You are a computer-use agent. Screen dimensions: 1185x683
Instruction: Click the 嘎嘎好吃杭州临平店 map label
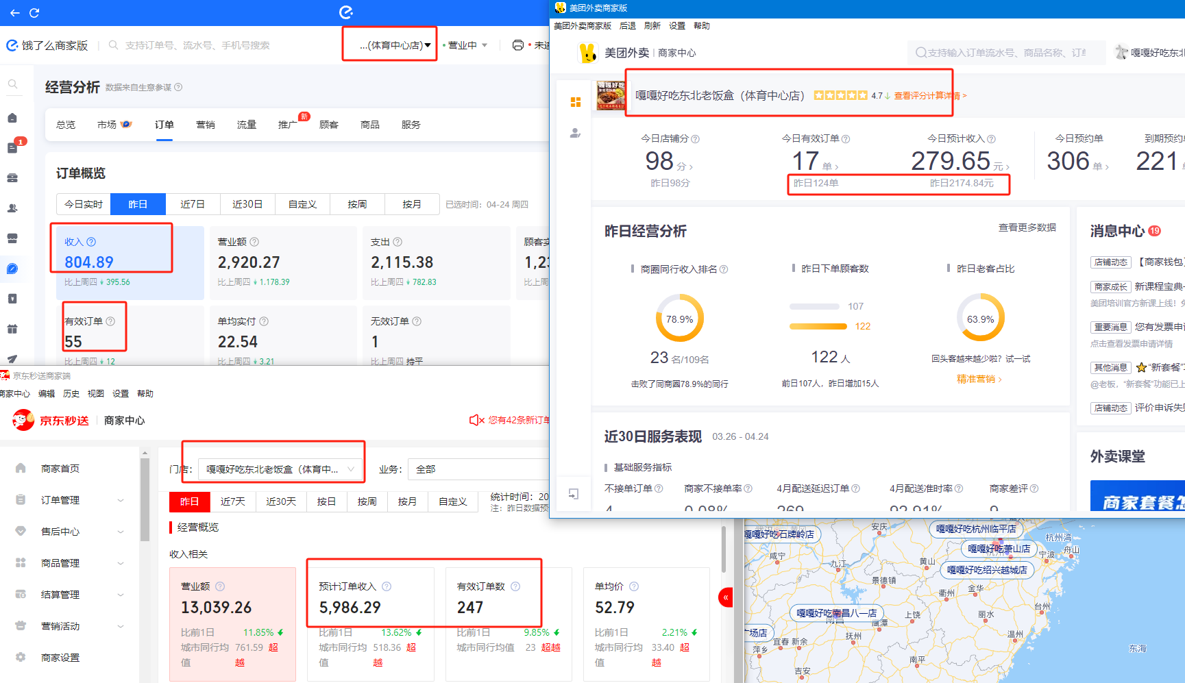(x=976, y=529)
